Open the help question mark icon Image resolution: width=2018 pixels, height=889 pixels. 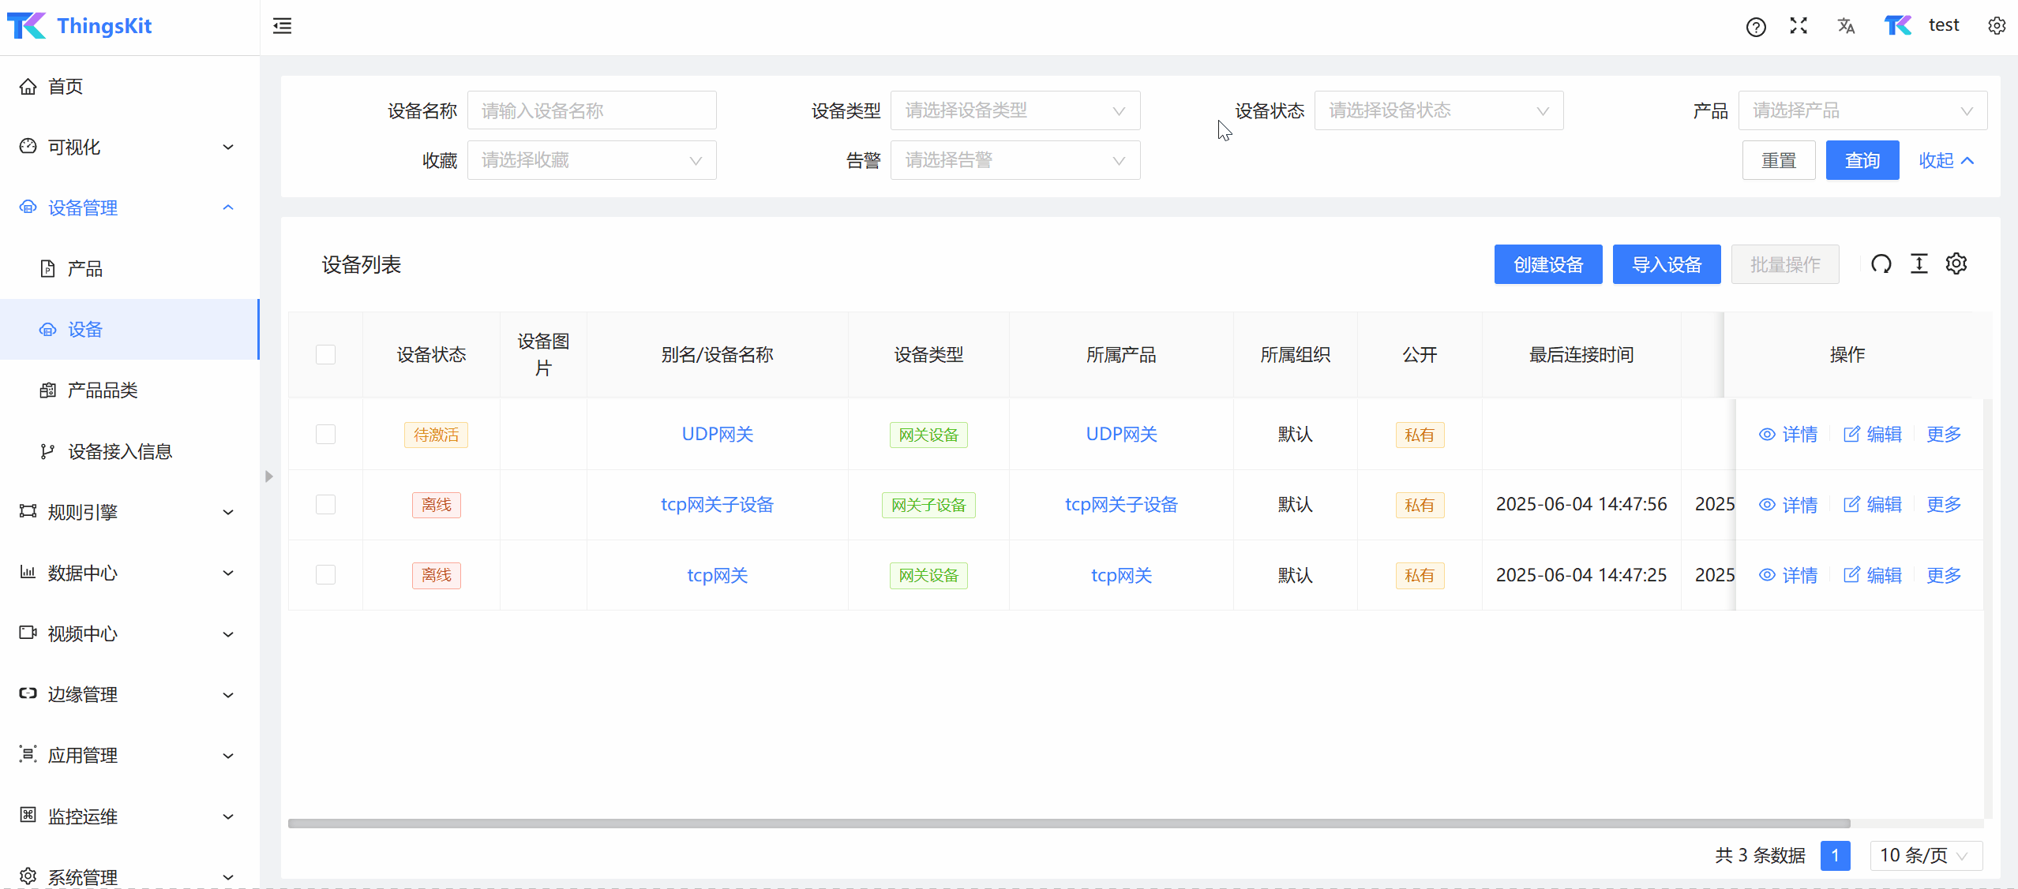1755,27
